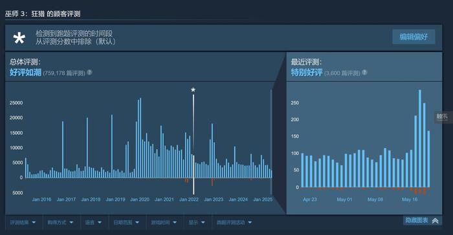
Task: Expand the 语言 filter dropdown
Action: click(93, 222)
